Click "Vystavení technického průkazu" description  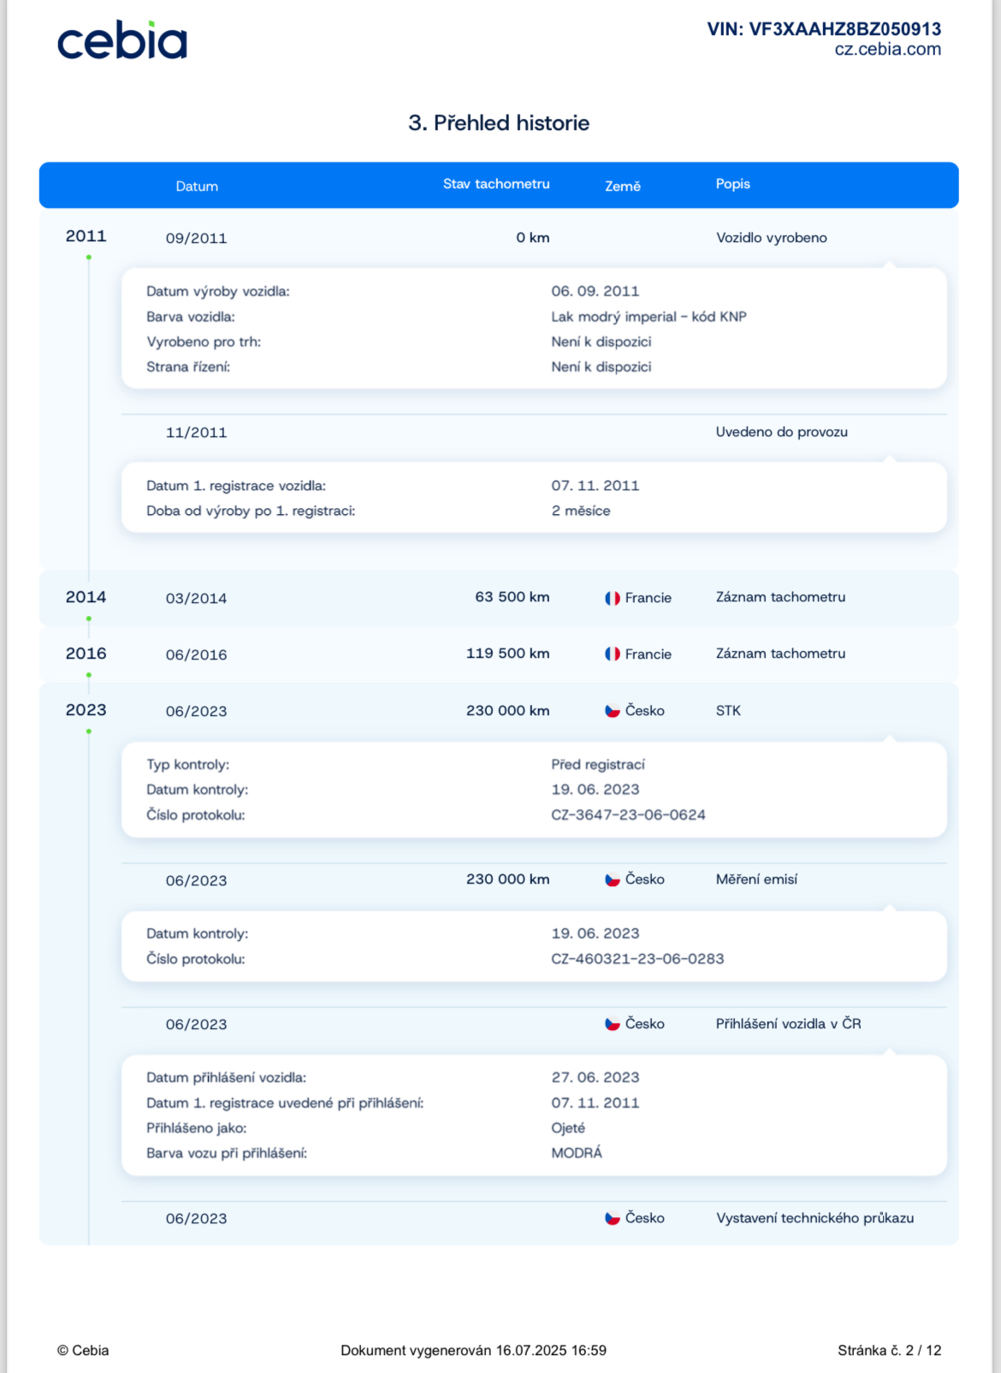point(814,1218)
